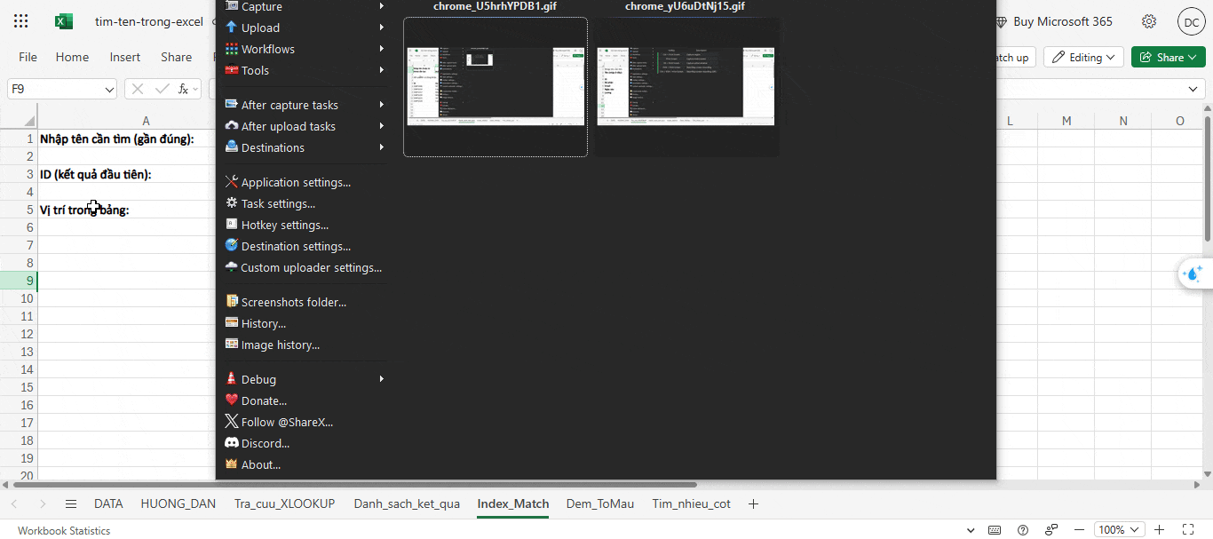Expand the Debug submenu
The width and height of the screenshot is (1213, 539).
[x=382, y=379]
